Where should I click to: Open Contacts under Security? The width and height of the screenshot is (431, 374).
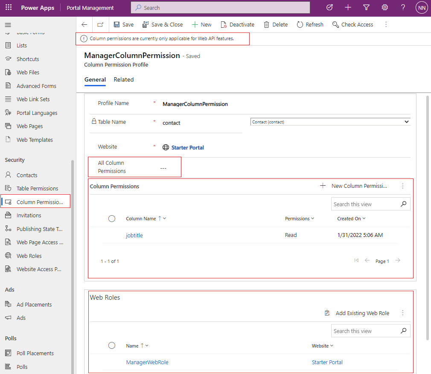tap(27, 175)
